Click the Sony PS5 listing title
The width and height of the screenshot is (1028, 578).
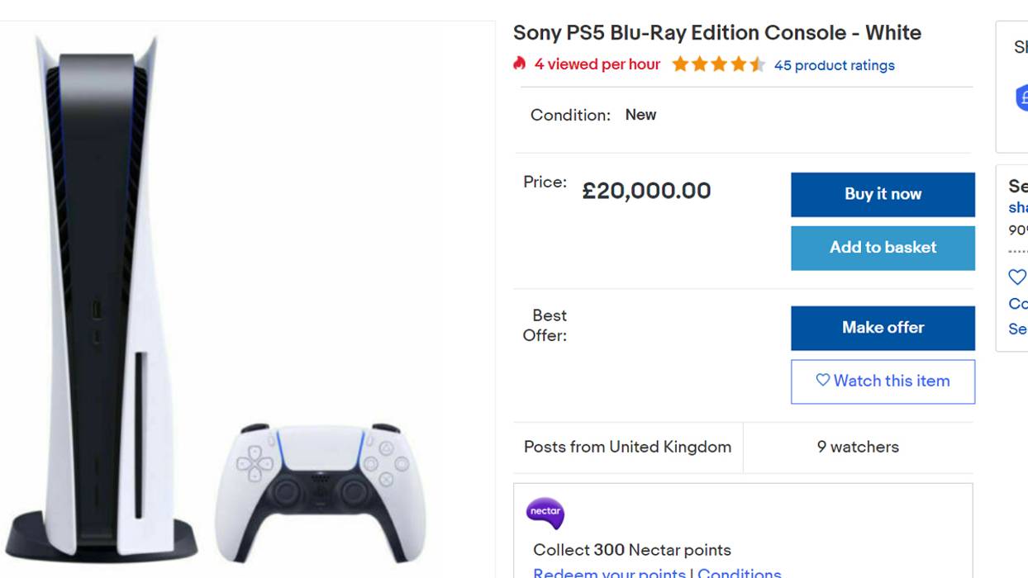pyautogui.click(x=716, y=33)
